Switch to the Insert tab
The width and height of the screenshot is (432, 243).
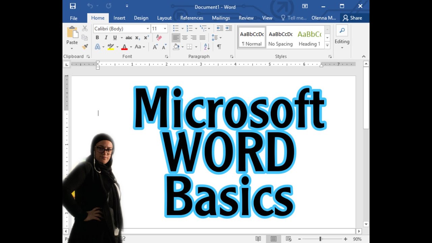click(x=119, y=18)
